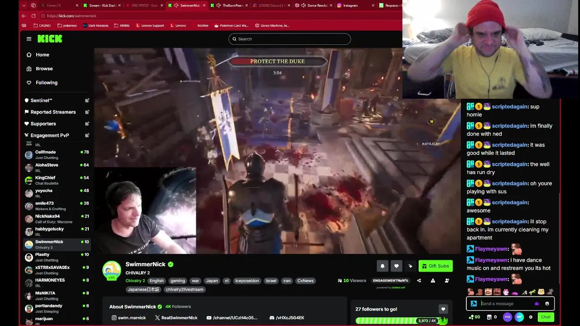Open the Discord invite link

click(287, 318)
